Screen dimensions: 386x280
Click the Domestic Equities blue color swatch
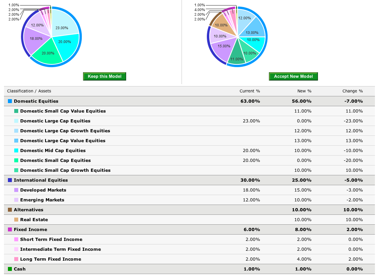click(x=10, y=101)
